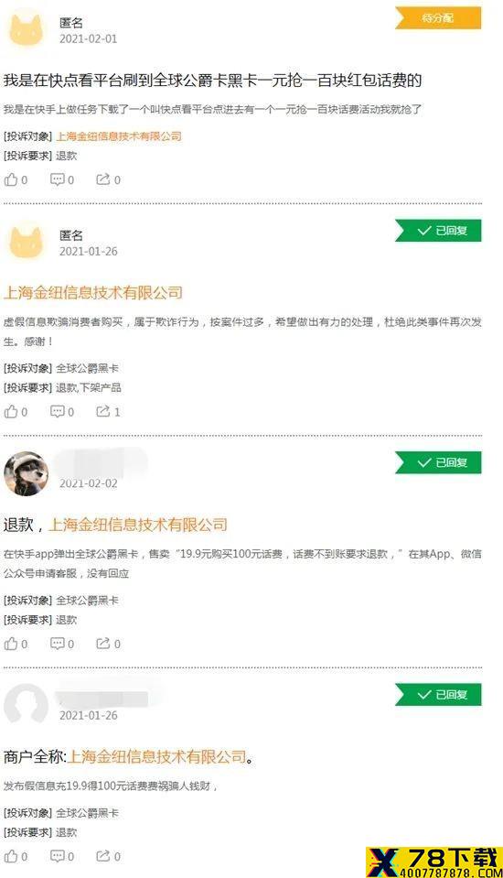This screenshot has height=878, width=503.
Task: Open comments on the second complaint
Action: point(62,412)
